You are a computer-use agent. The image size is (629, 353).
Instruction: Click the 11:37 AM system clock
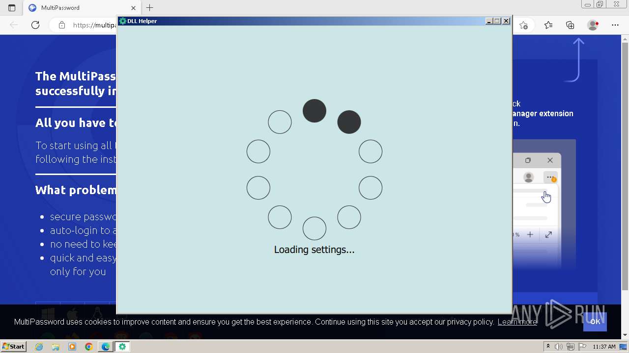(604, 347)
